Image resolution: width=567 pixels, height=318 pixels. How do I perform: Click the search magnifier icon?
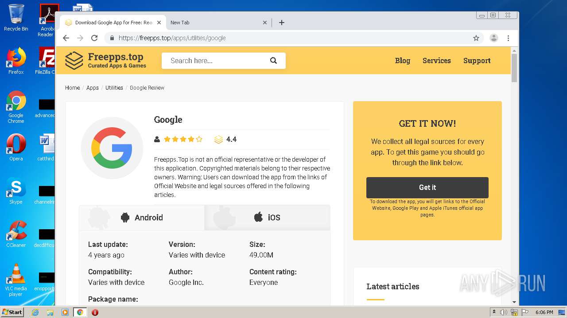(273, 61)
